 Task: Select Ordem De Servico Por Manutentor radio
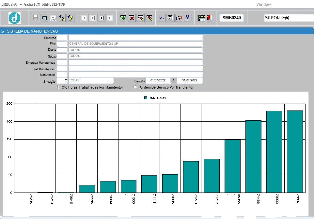pyautogui.click(x=135, y=87)
